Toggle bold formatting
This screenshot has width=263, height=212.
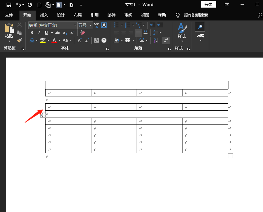[32, 33]
